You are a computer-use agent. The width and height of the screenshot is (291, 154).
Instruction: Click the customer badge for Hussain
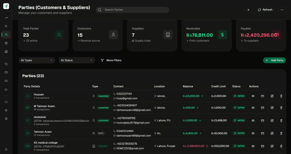(103, 96)
